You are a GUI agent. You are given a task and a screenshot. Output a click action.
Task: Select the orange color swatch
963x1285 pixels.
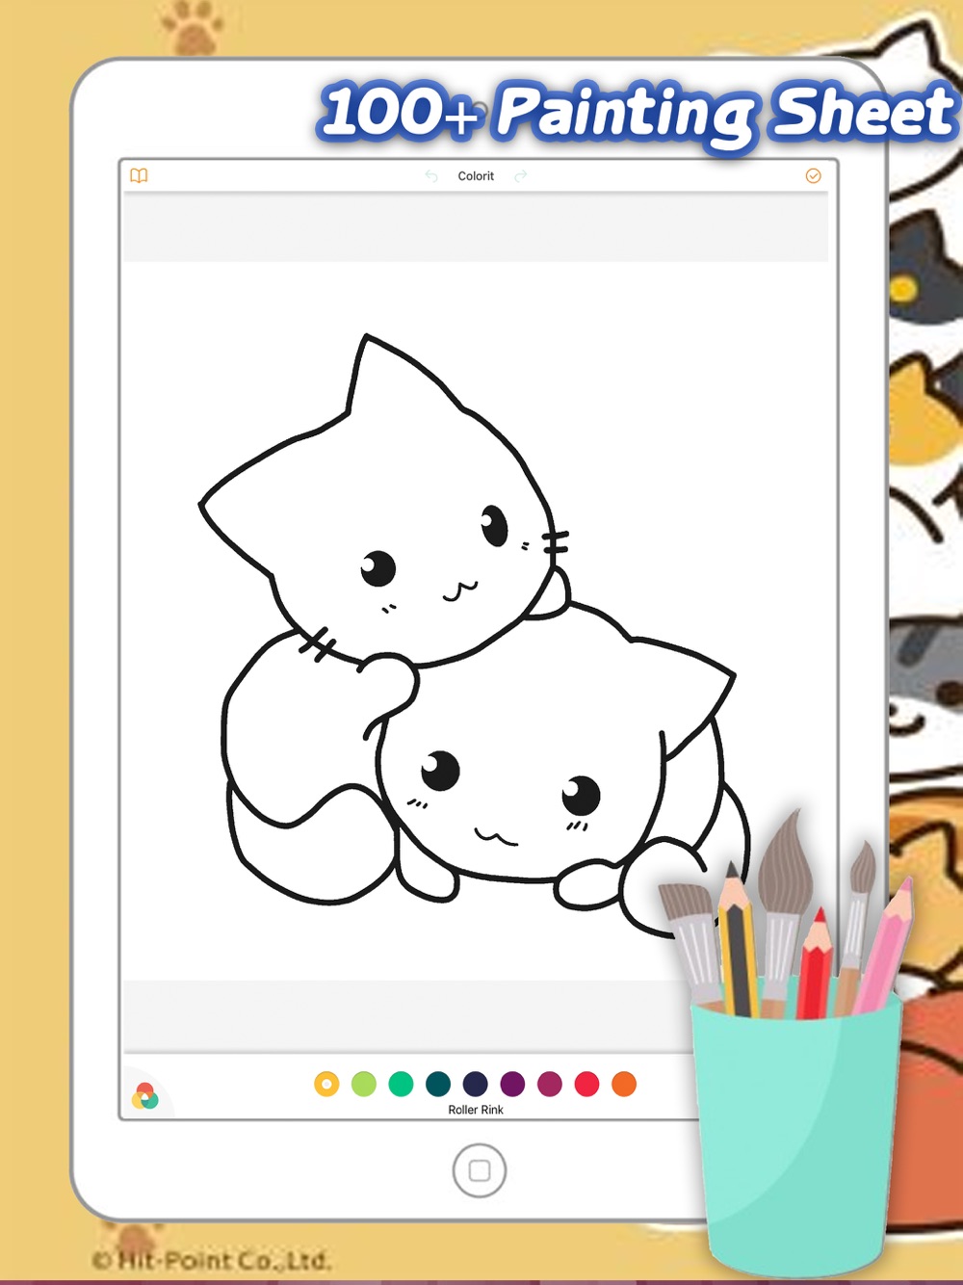click(624, 1084)
